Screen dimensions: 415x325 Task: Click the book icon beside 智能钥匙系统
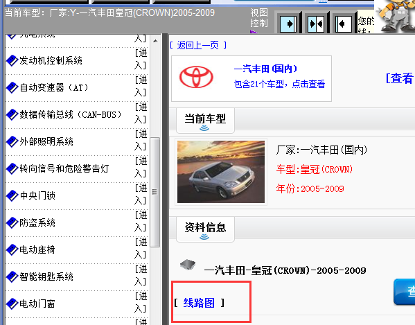pyautogui.click(x=12, y=276)
